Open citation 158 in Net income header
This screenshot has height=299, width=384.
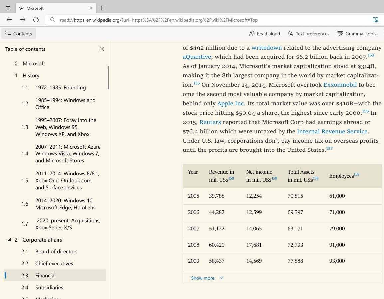274,178
